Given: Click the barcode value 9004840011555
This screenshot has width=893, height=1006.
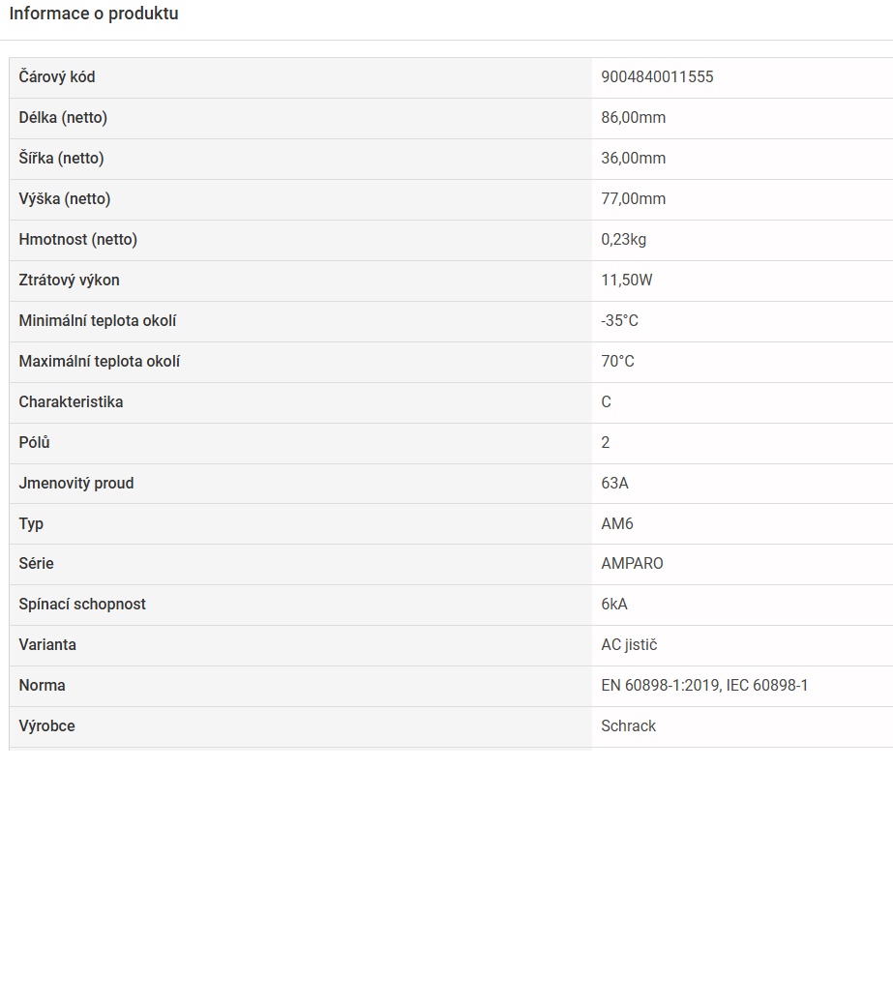Looking at the screenshot, I should tap(657, 77).
